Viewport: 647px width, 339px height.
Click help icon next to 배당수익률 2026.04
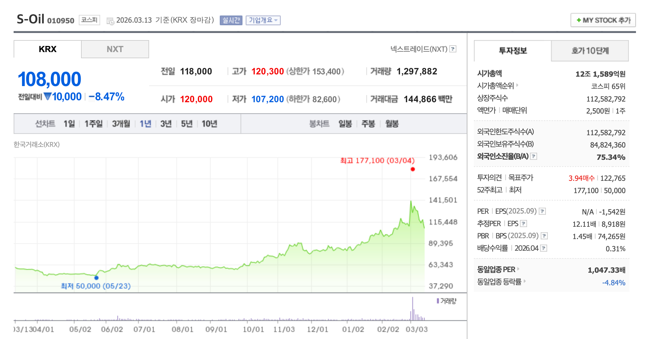(544, 248)
